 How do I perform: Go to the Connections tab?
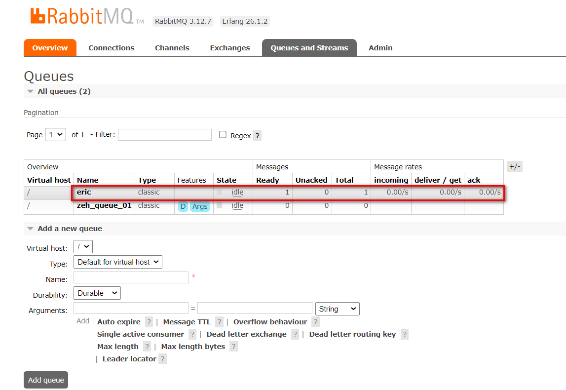tap(111, 48)
